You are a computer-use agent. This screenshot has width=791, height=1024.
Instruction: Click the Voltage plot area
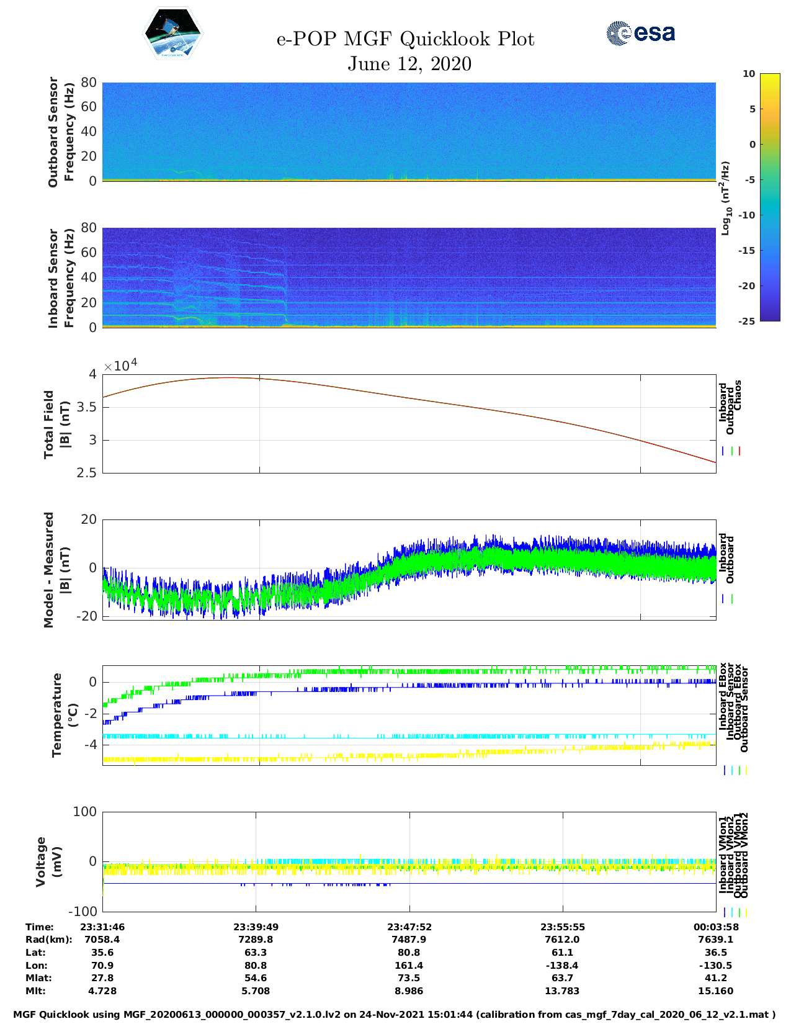(x=409, y=861)
